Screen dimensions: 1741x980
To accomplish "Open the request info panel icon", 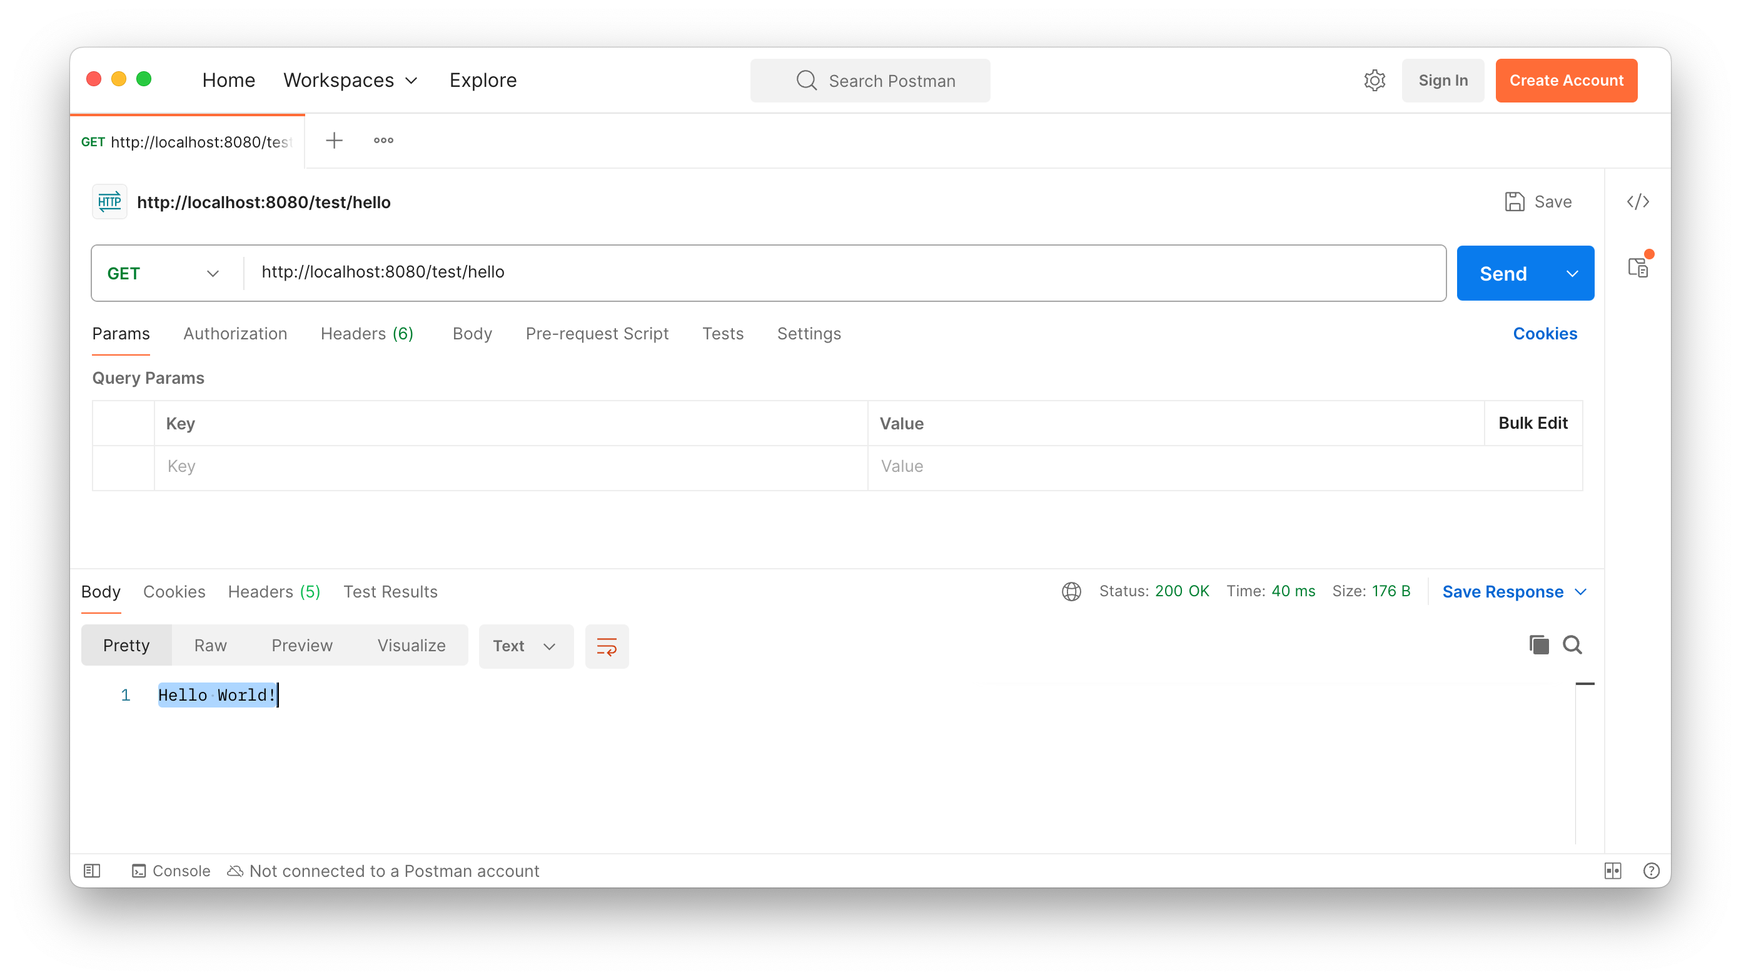I will pos(1638,267).
